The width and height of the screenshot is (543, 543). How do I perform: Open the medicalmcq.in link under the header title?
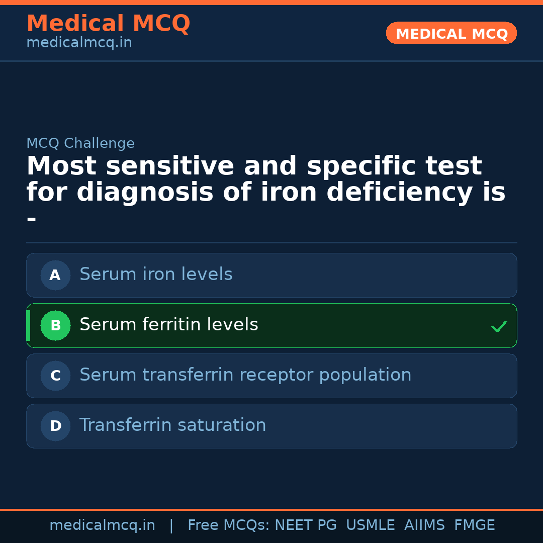pos(79,43)
